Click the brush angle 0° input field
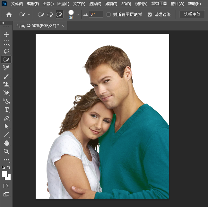The height and width of the screenshot is (207, 208). [x=96, y=14]
